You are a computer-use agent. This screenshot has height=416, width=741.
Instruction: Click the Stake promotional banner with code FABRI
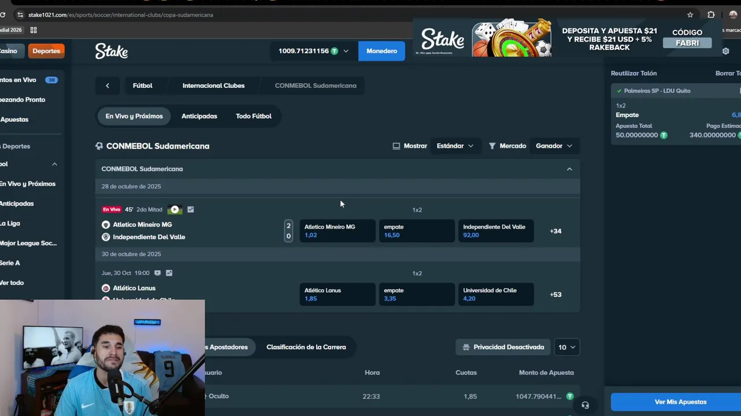pos(566,39)
